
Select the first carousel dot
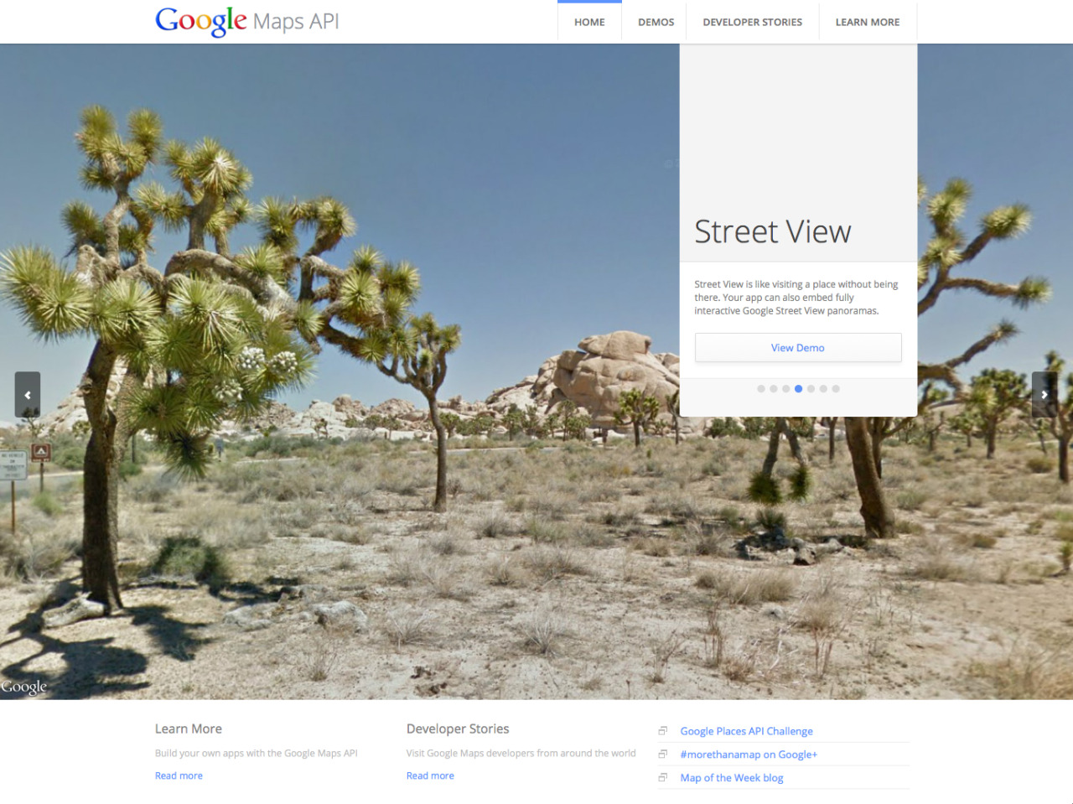(x=761, y=389)
